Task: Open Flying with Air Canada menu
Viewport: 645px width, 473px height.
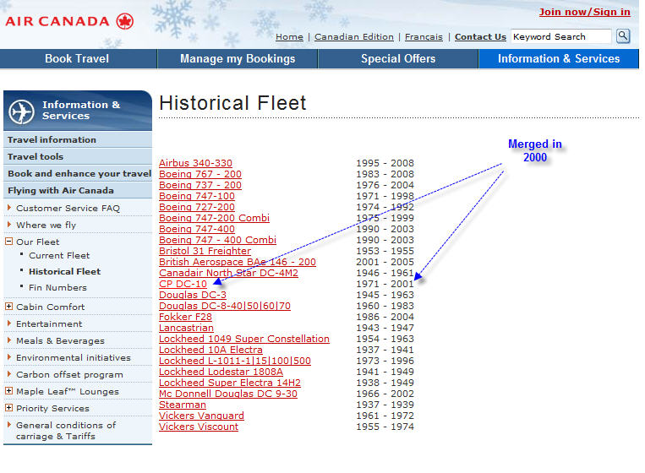Action: coord(77,190)
